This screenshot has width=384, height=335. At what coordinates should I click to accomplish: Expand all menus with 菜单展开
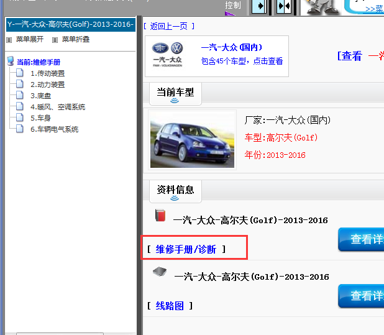30,39
